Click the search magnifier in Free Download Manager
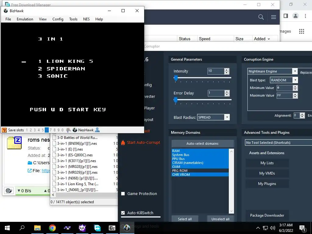 (x=261, y=17)
